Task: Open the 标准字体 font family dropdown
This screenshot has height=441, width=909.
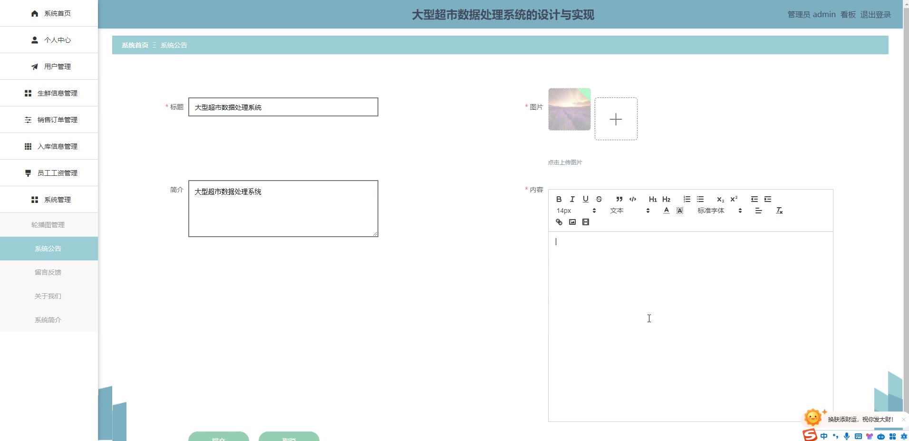Action: pos(719,211)
